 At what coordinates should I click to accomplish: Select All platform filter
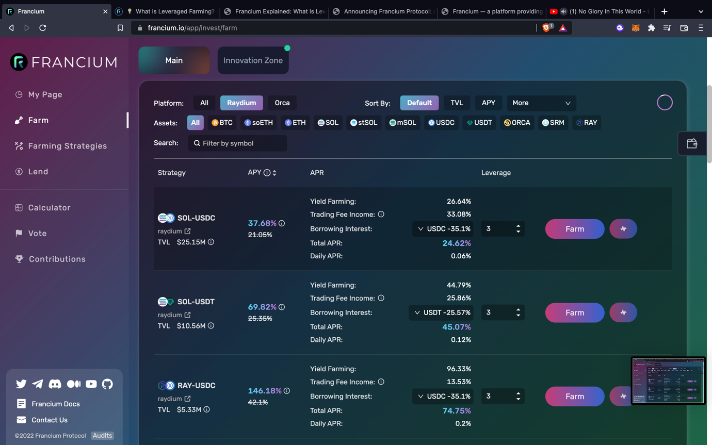tap(204, 103)
